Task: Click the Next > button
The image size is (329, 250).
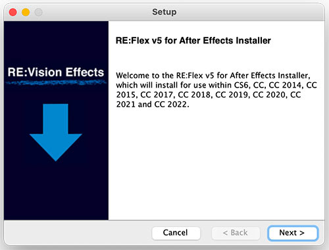Action: 293,233
